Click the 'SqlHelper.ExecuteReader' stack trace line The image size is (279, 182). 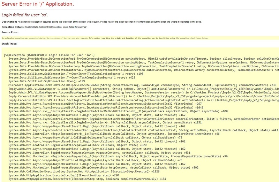tap(142, 85)
